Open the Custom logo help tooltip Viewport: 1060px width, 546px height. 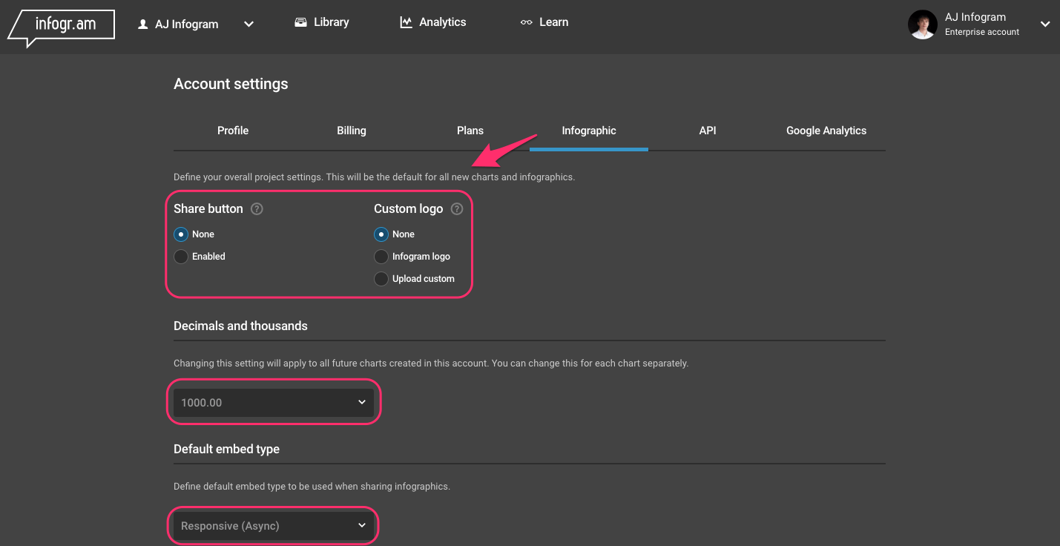[457, 209]
